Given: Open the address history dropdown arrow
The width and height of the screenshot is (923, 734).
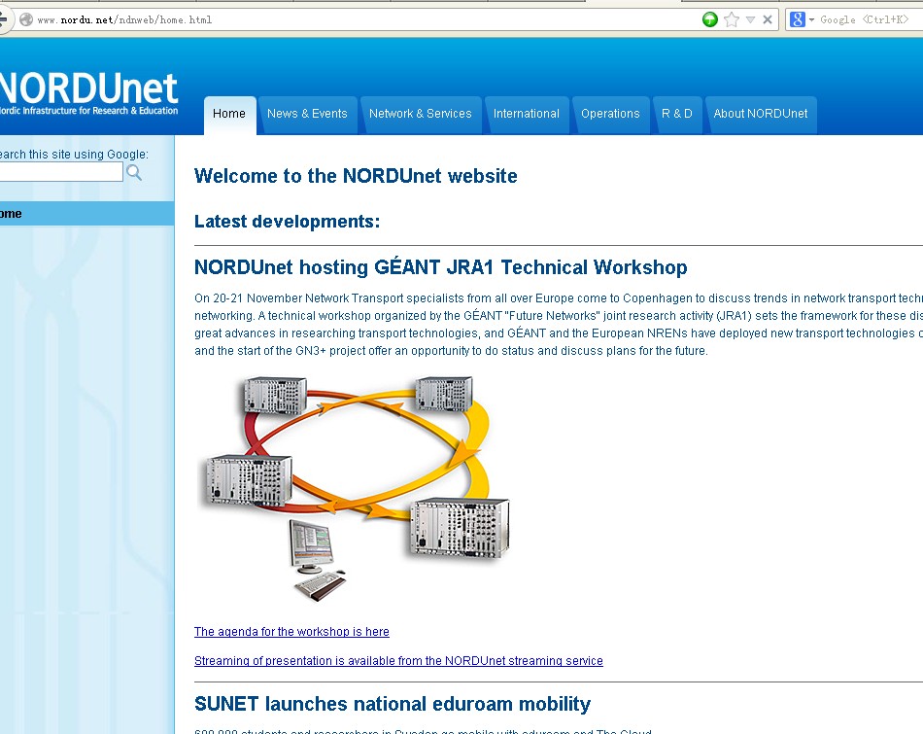Looking at the screenshot, I should tap(750, 20).
